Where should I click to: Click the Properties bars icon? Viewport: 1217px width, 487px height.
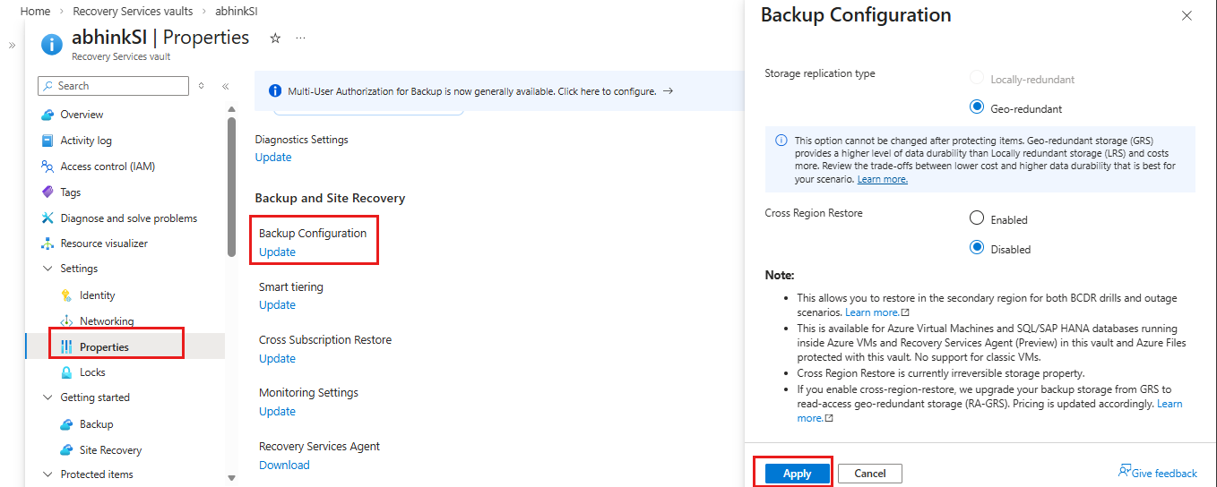[66, 346]
